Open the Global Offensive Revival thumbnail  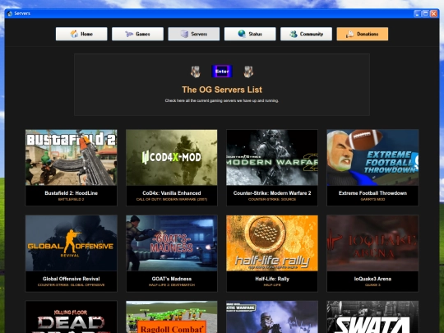[x=71, y=243]
